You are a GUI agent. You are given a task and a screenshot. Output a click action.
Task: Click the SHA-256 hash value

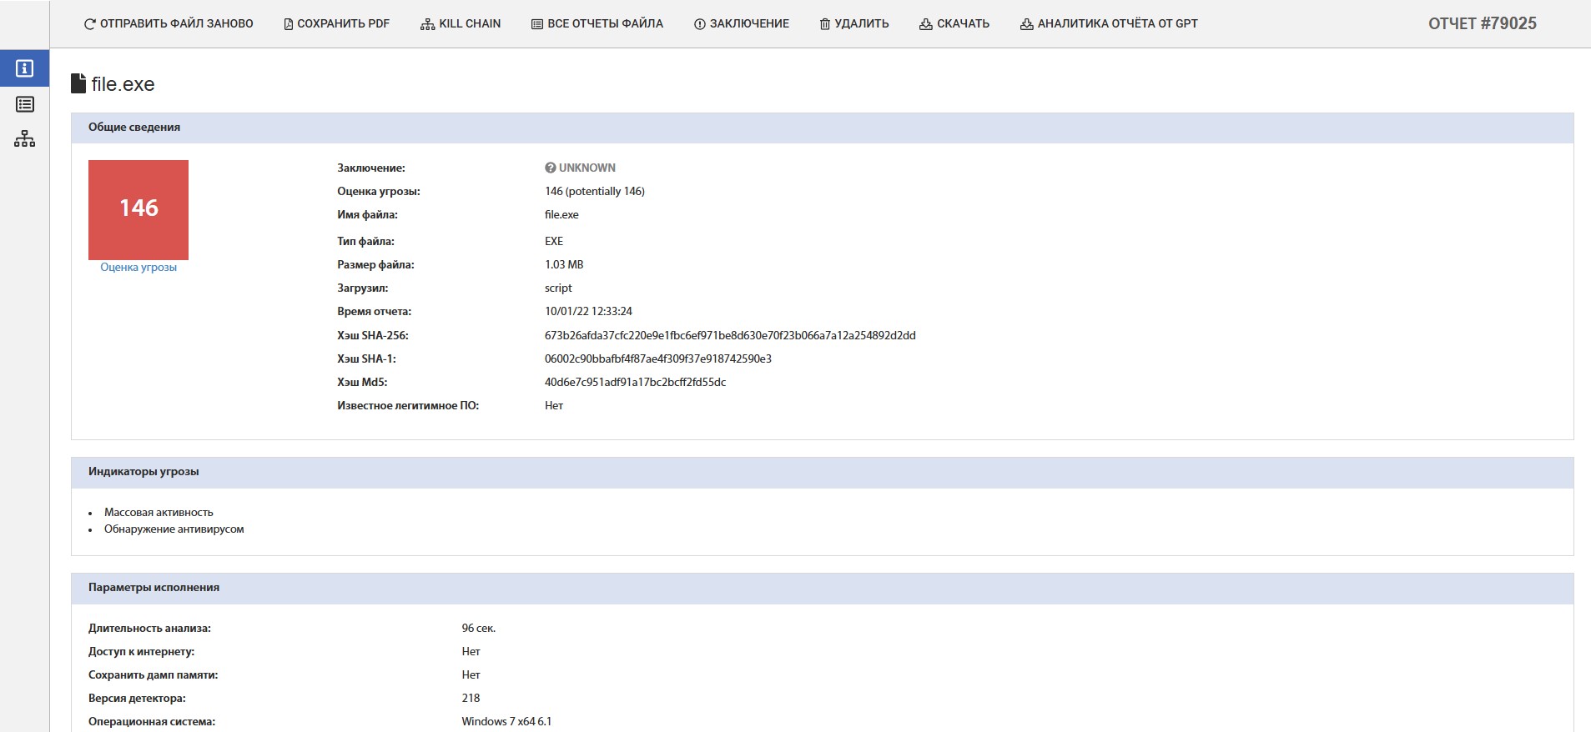point(730,336)
